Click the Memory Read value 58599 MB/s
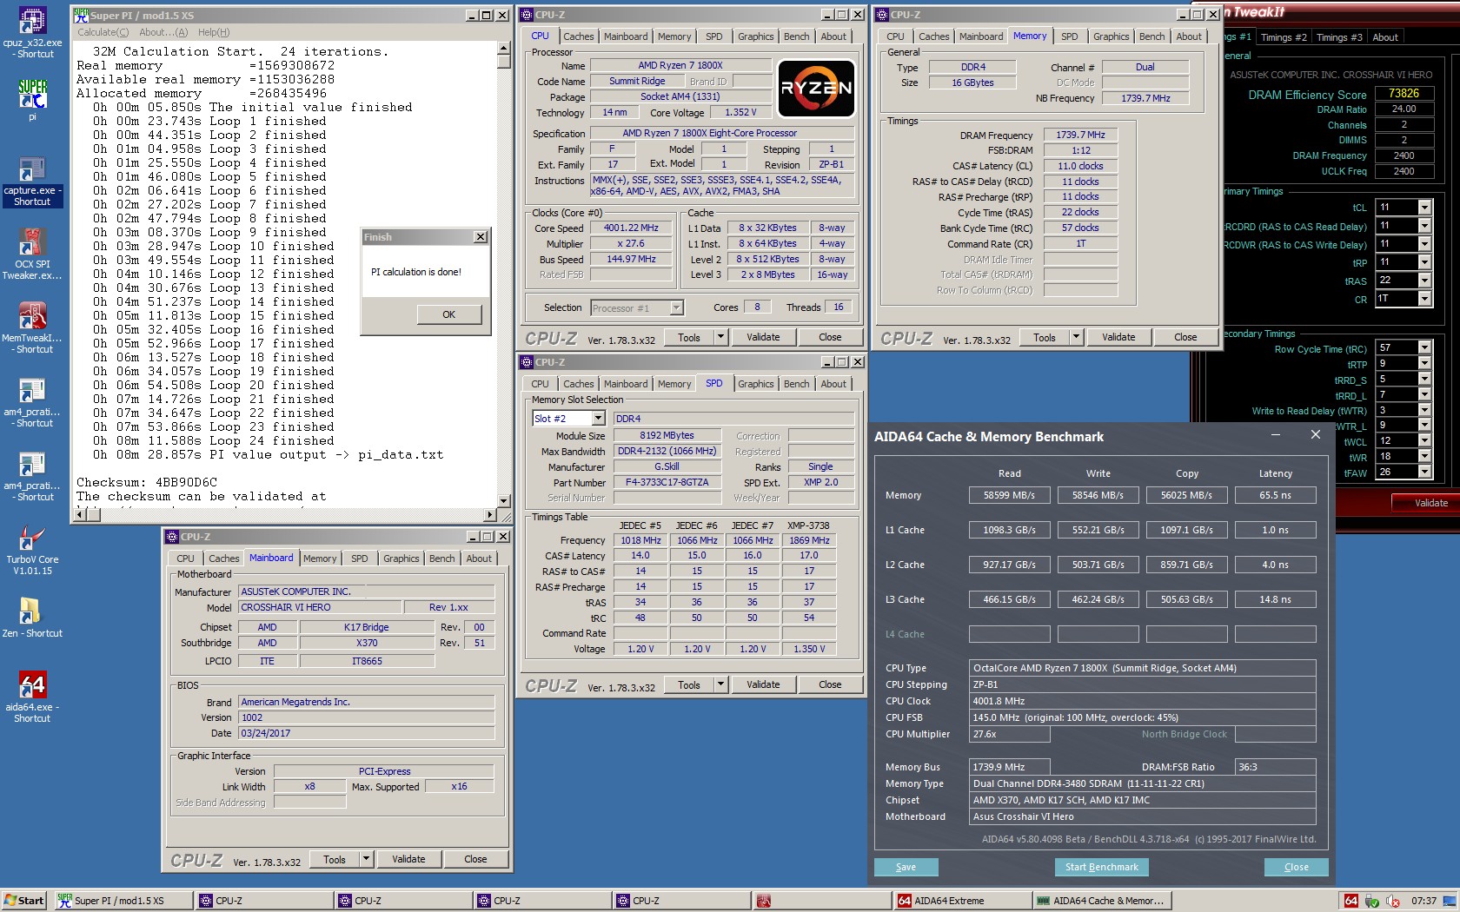Viewport: 1460px width, 912px height. pos(1009,495)
